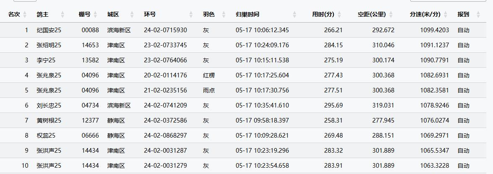This screenshot has width=493, height=174.
Task: Select 刘长忠25 in the owner column
Action: click(x=49, y=105)
